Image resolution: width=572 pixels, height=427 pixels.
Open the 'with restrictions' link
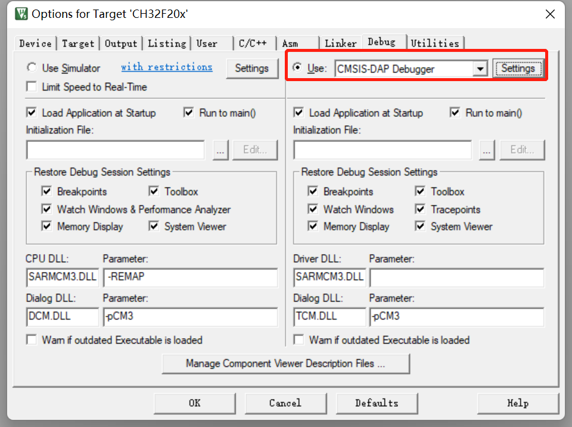[x=166, y=67]
